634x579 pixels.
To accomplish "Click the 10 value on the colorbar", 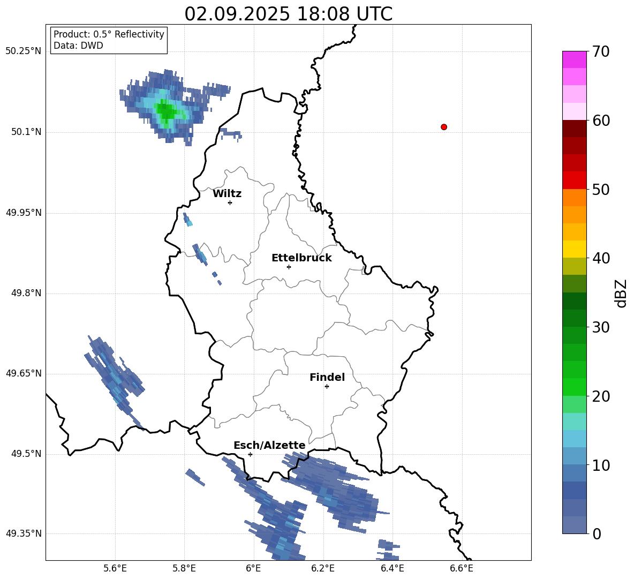I will pos(601,465).
